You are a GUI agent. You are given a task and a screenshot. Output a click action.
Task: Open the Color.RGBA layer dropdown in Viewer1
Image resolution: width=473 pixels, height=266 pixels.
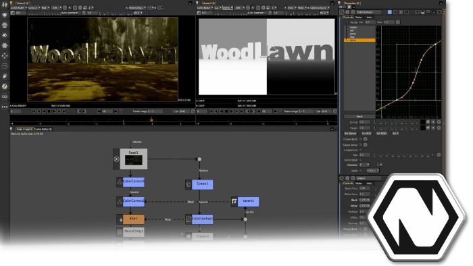pyautogui.click(x=19, y=7)
